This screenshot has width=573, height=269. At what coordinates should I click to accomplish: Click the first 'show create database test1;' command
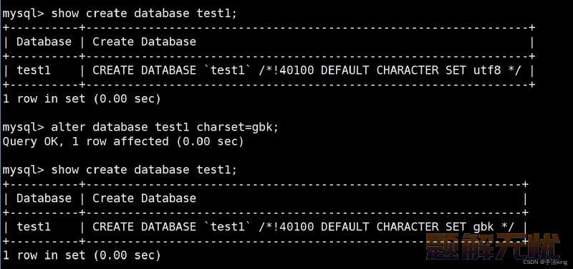[x=144, y=14]
